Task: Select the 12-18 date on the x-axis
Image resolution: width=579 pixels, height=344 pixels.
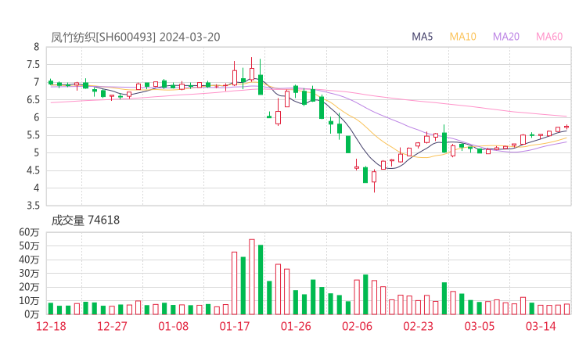Action: [x=49, y=326]
